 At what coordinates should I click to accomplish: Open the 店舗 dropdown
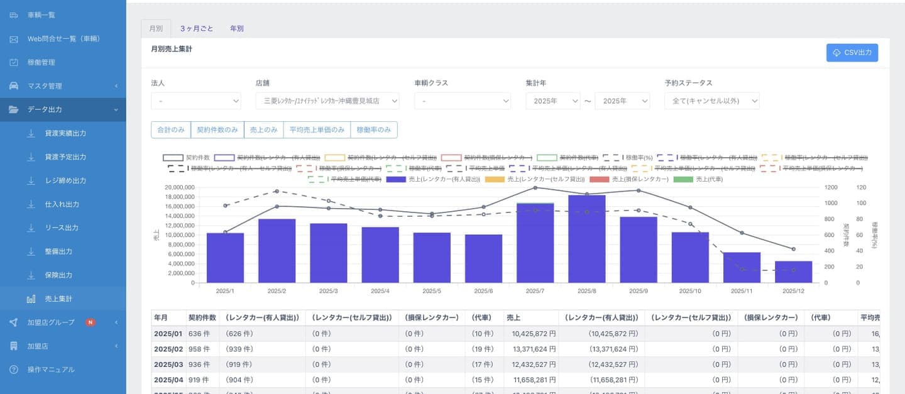point(327,101)
